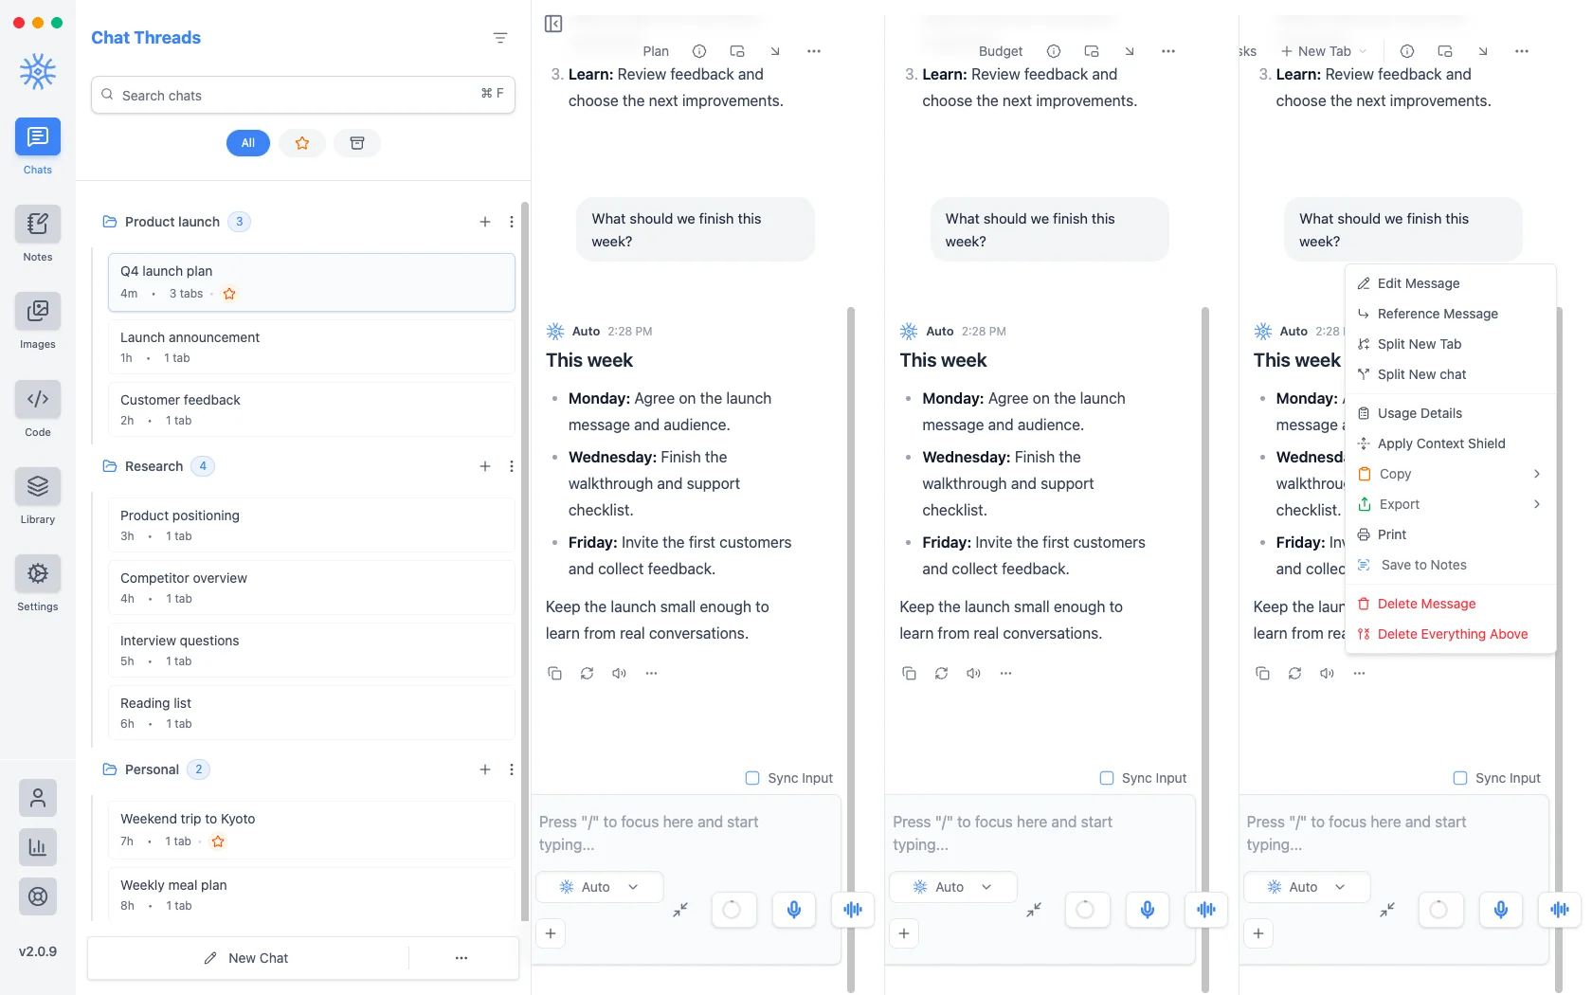
Task: Enable Sync Input in New Tab pane
Action: 1460,778
